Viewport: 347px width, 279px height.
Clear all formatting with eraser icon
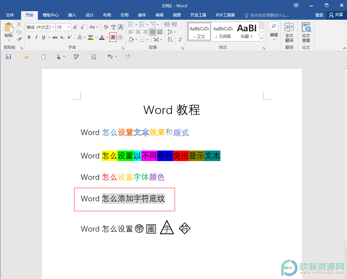tap(106, 27)
